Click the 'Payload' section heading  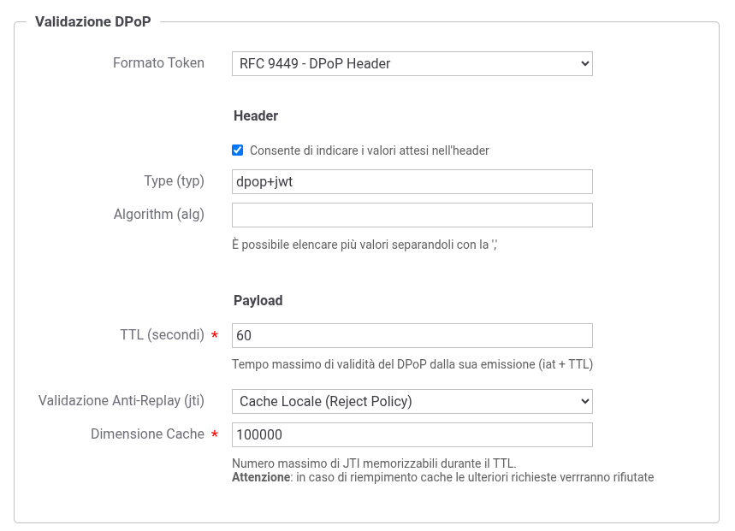coord(258,301)
